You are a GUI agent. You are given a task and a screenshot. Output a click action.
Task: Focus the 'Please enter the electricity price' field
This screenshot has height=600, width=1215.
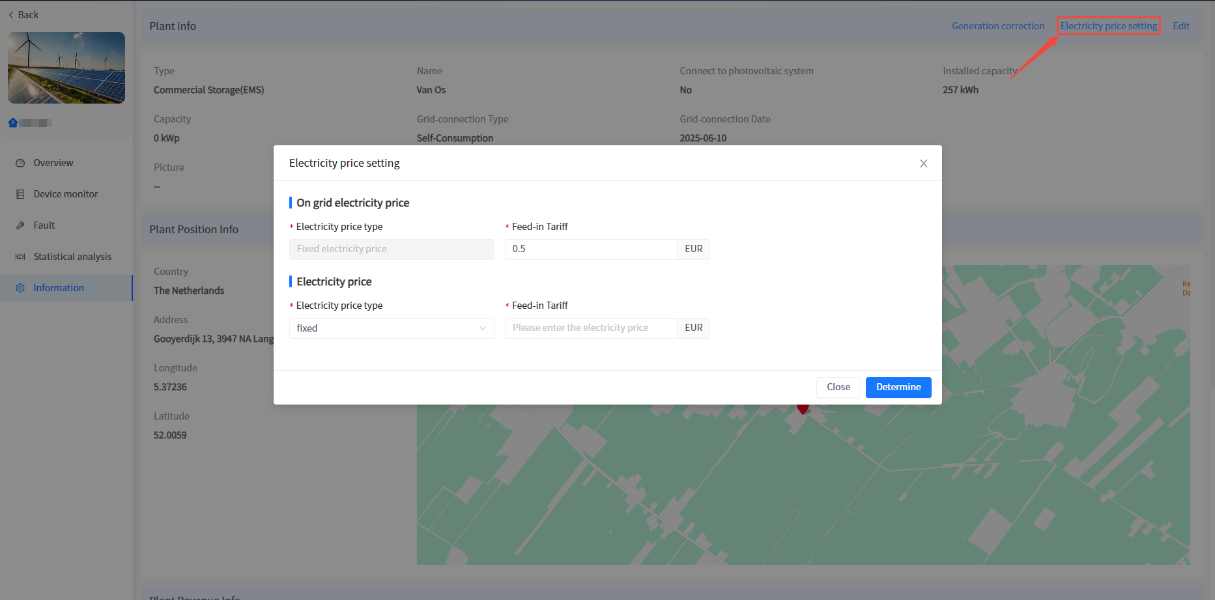(590, 328)
